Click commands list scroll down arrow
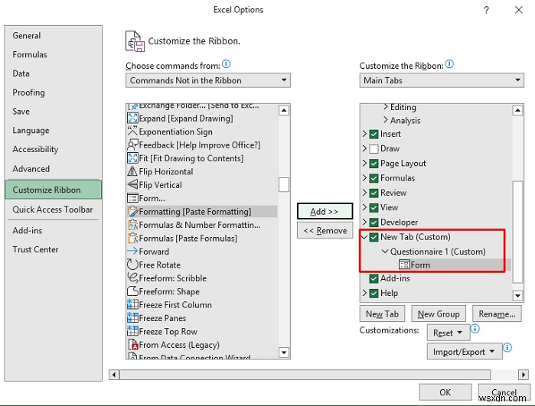The width and height of the screenshot is (535, 406). pos(284,352)
